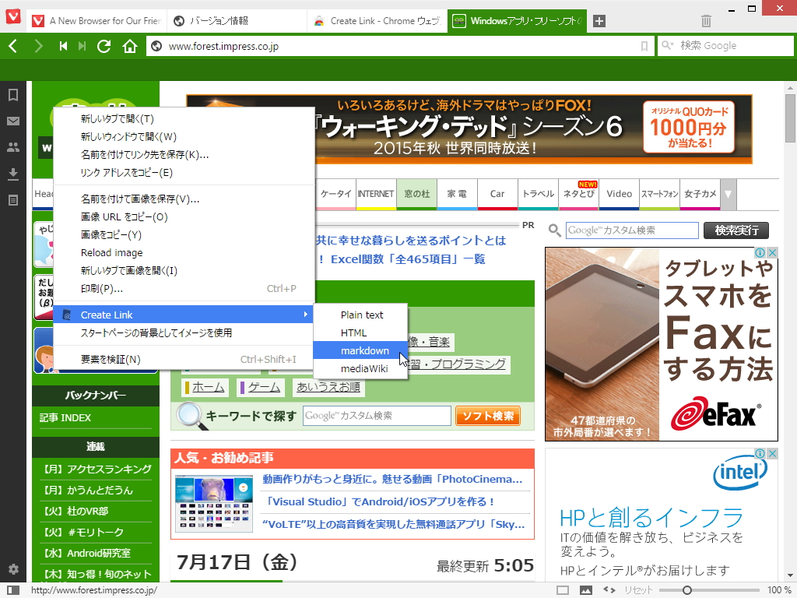
Task: Click the ソフト検索 button
Action: tap(488, 416)
